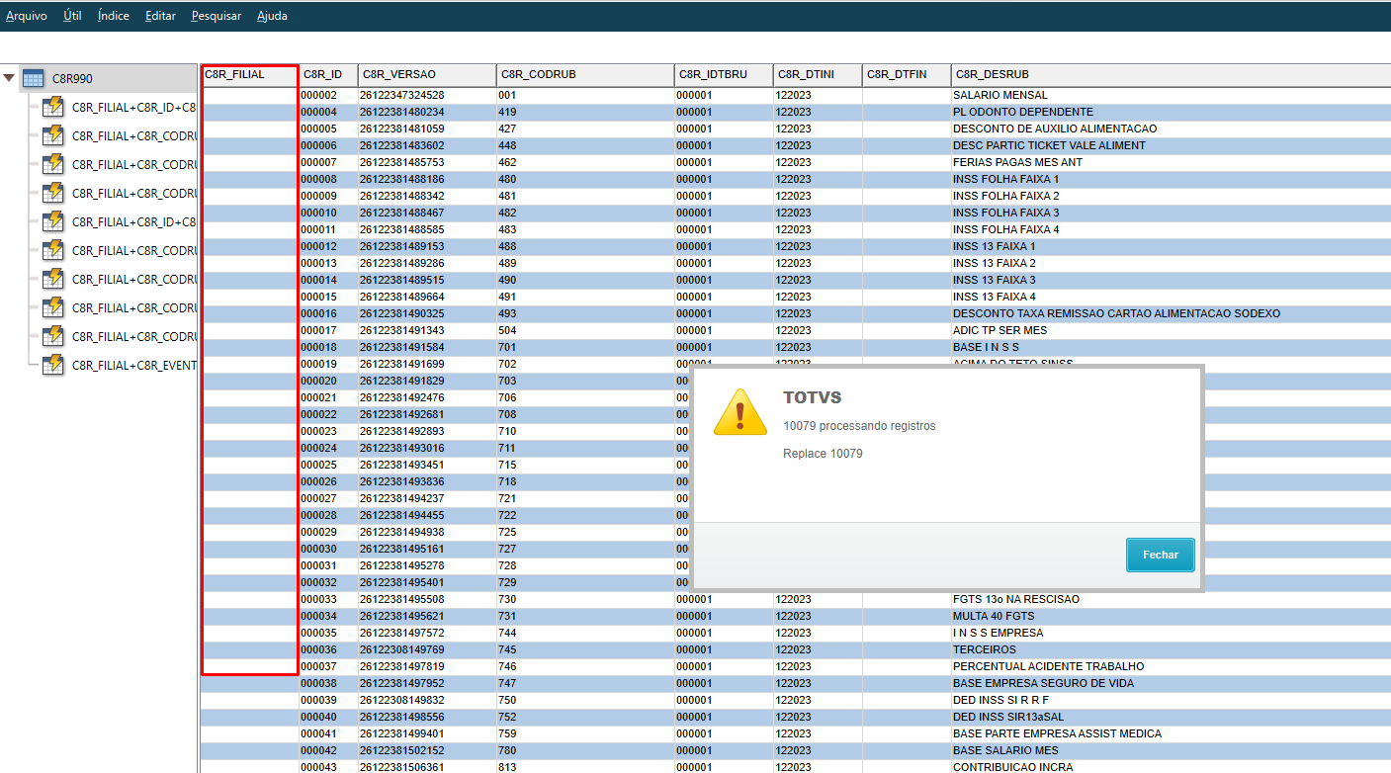The height and width of the screenshot is (773, 1391).
Task: Click the C8R_ID column header
Action: click(x=328, y=74)
